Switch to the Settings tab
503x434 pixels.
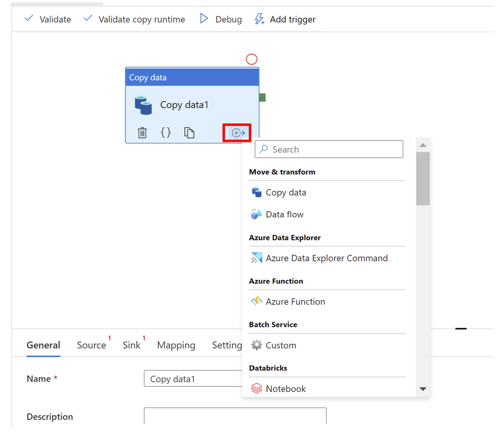point(227,345)
